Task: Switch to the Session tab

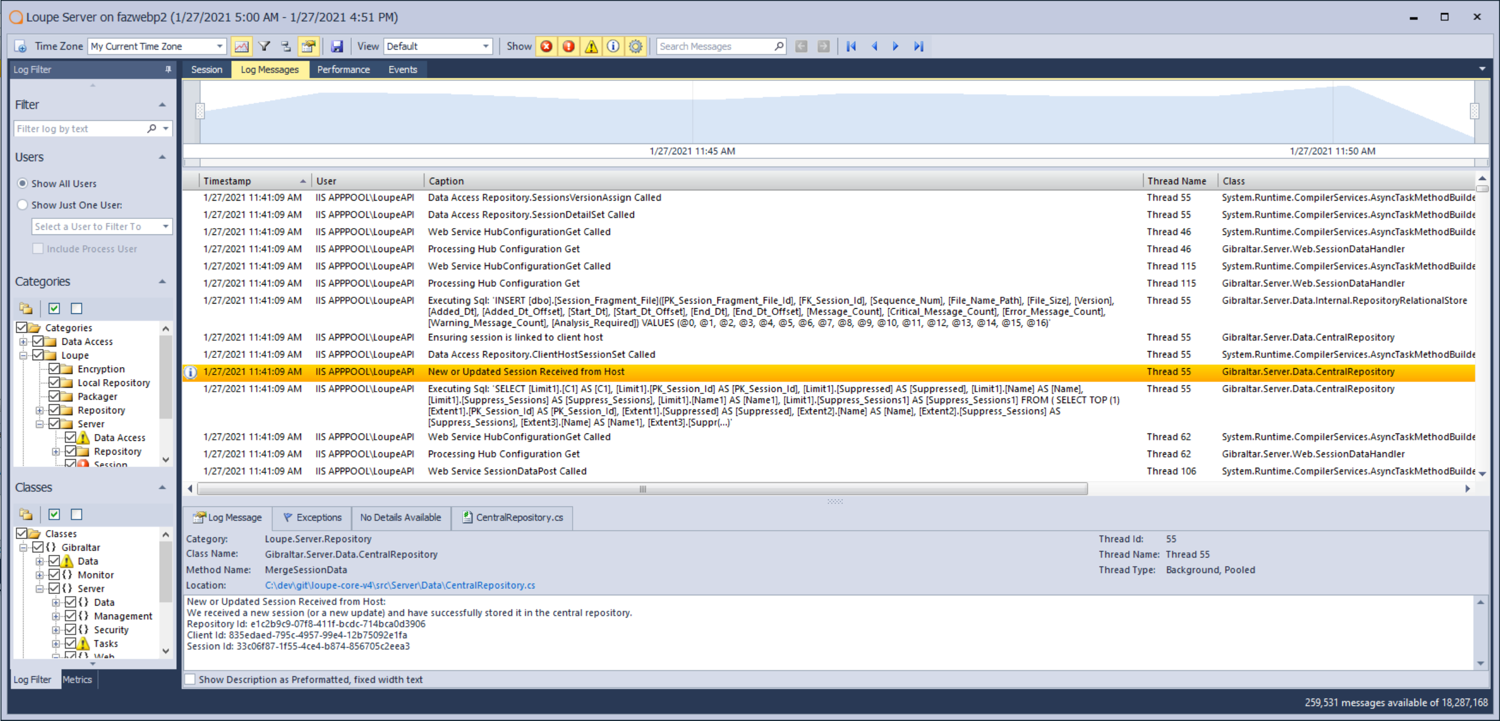Action: click(207, 69)
